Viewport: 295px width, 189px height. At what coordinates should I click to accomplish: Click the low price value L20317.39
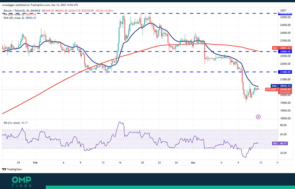75,11
